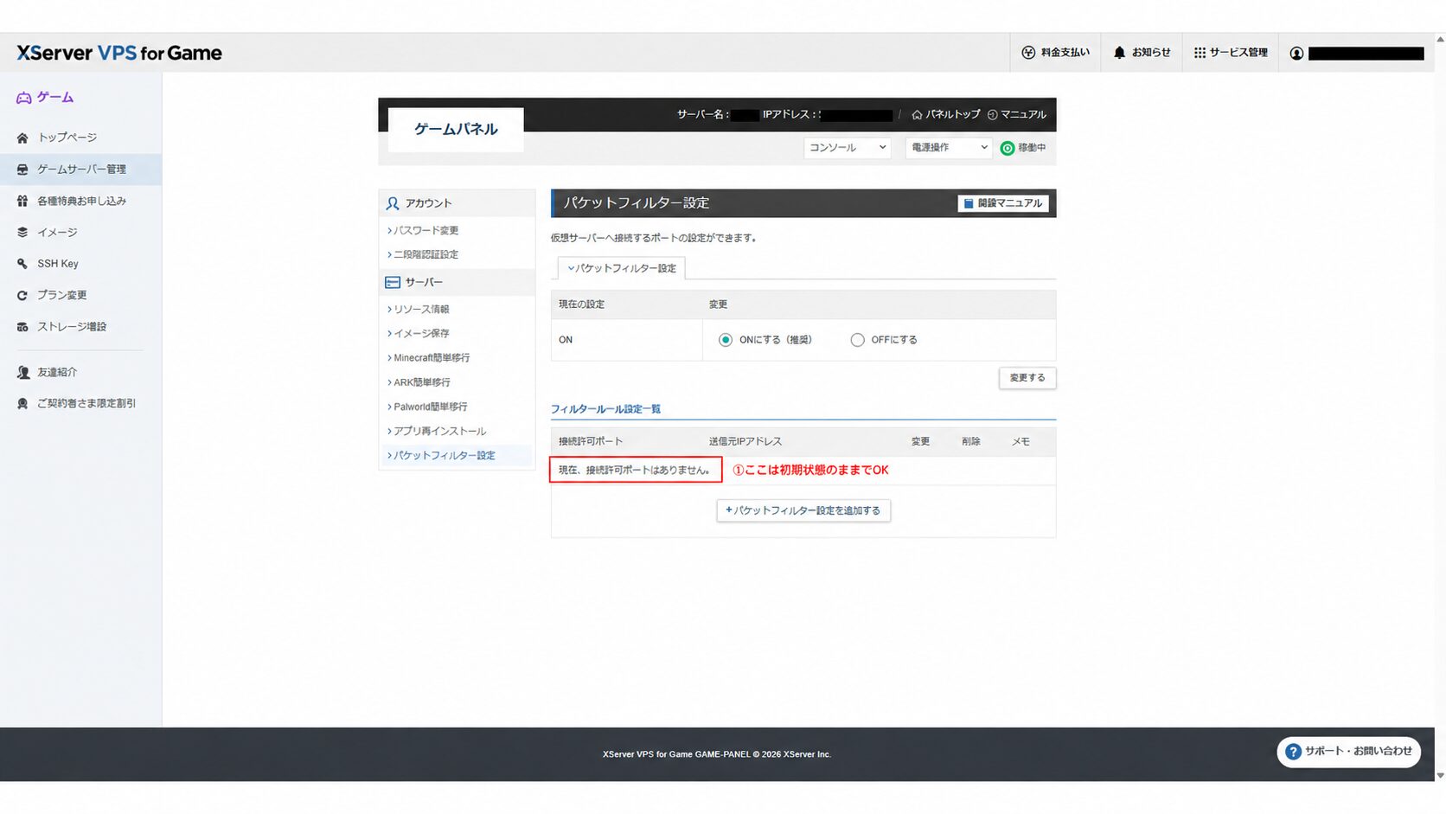This screenshot has height=814, width=1446.
Task: Go to トップページ in the sidebar
Action: click(x=80, y=138)
